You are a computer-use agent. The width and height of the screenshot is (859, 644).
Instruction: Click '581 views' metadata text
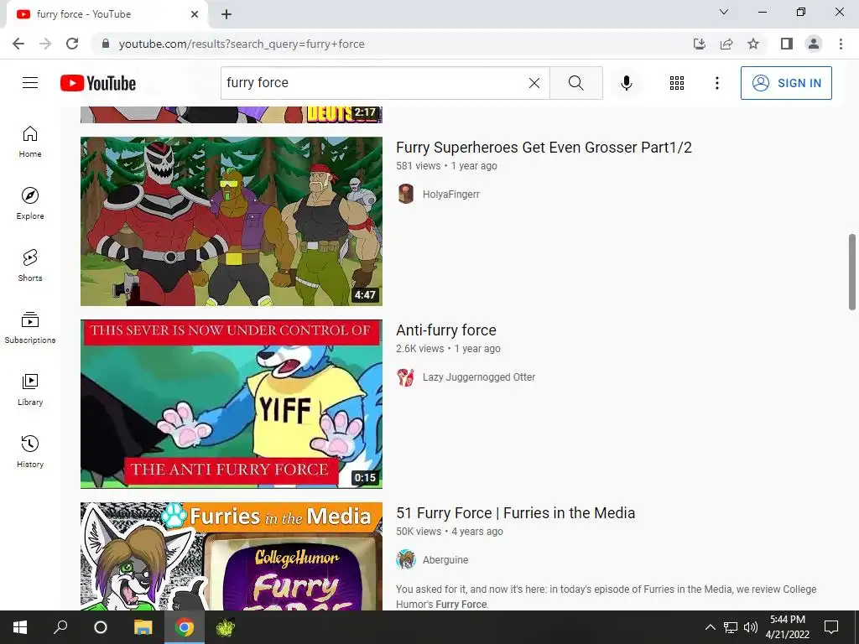pos(419,166)
